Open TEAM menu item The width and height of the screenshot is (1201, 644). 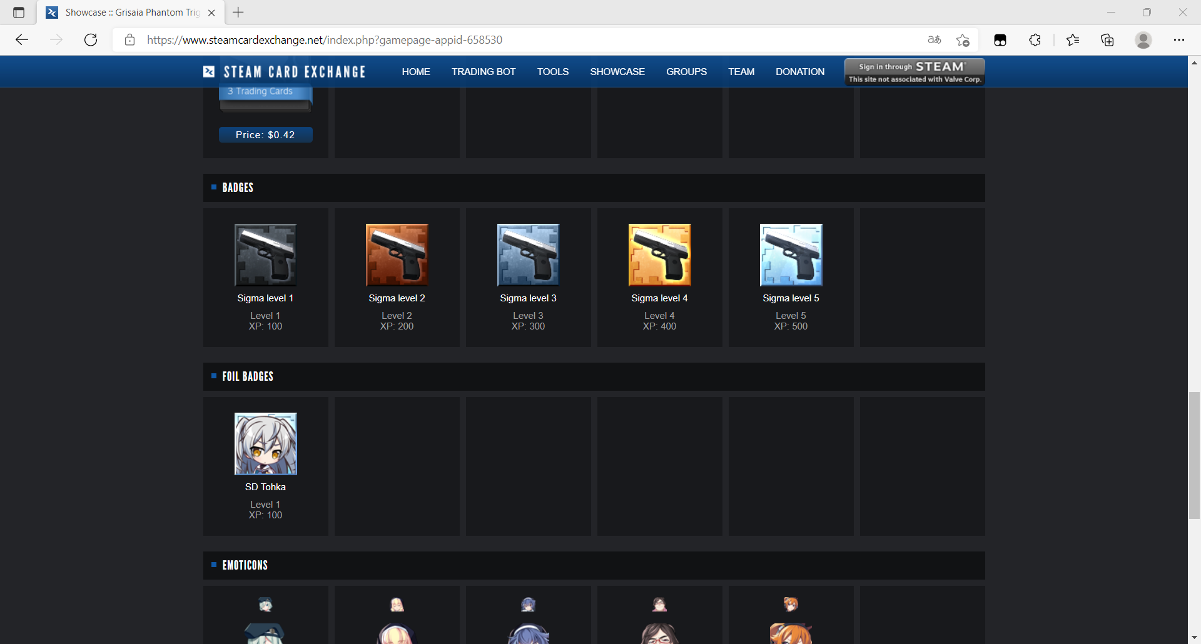click(x=741, y=72)
